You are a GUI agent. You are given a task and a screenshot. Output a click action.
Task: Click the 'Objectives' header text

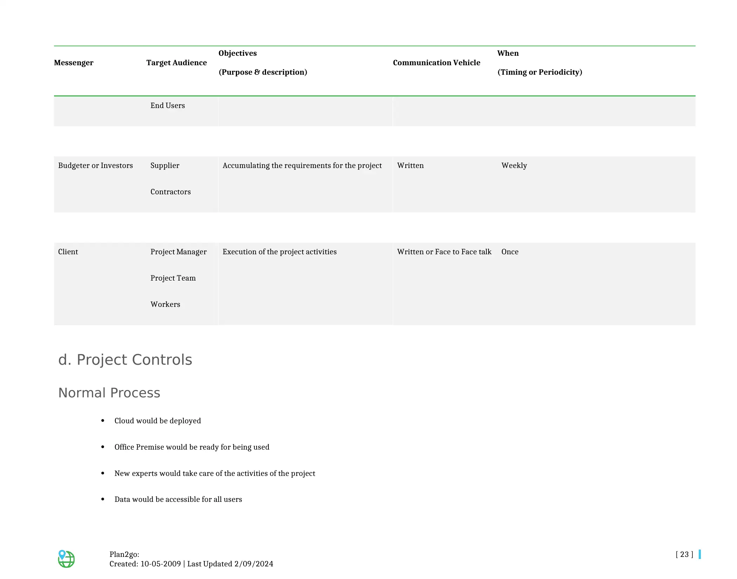(238, 53)
